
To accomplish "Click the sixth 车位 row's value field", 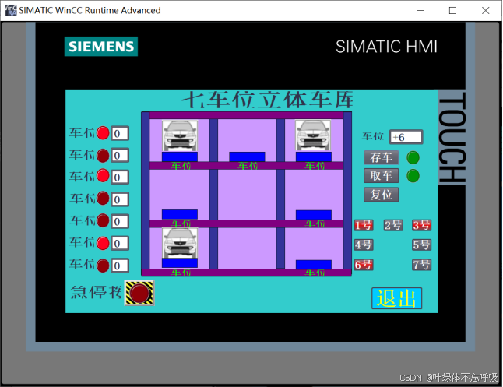I will (x=120, y=243).
